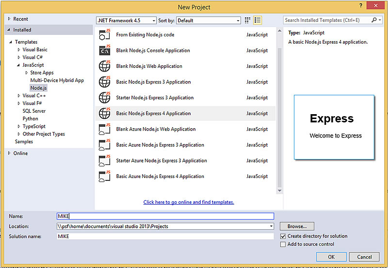Click the Starter Node.js Express 3 Application icon
This screenshot has width=388, height=268.
click(104, 98)
